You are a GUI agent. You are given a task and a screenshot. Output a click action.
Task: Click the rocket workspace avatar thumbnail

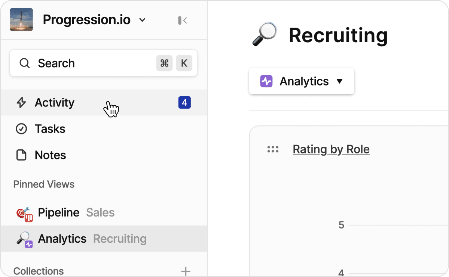tap(21, 20)
